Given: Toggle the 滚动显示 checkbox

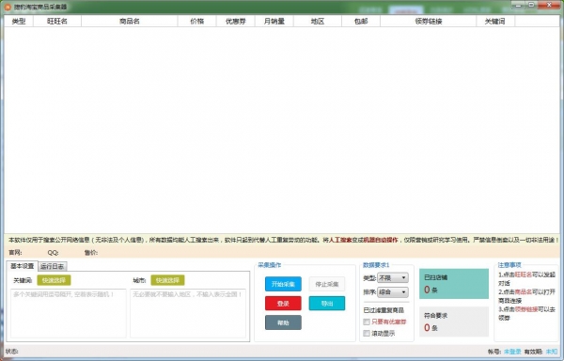Looking at the screenshot, I should click(367, 334).
